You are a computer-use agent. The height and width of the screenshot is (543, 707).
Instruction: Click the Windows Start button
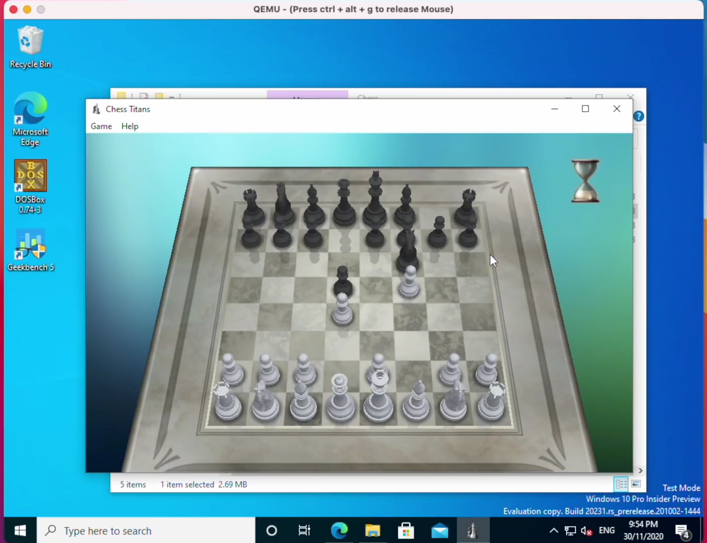[20, 530]
